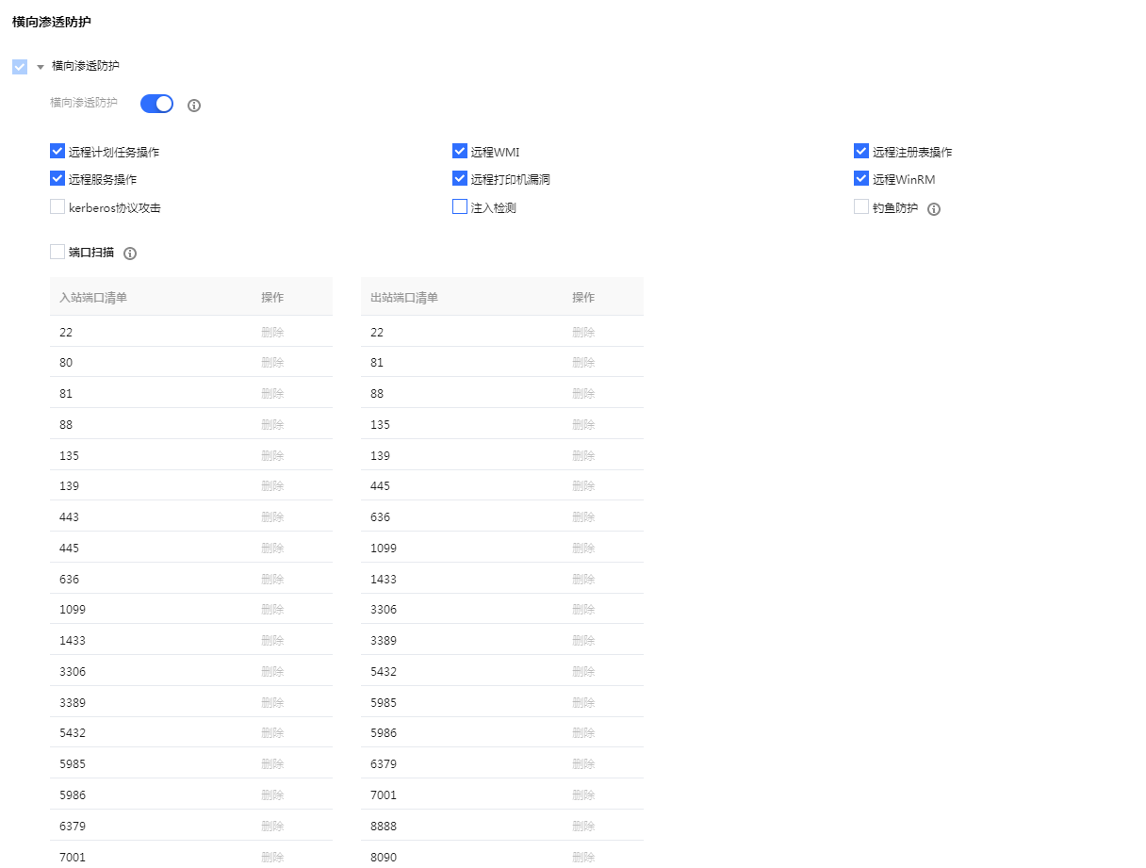Delete inbound port 22

272,332
